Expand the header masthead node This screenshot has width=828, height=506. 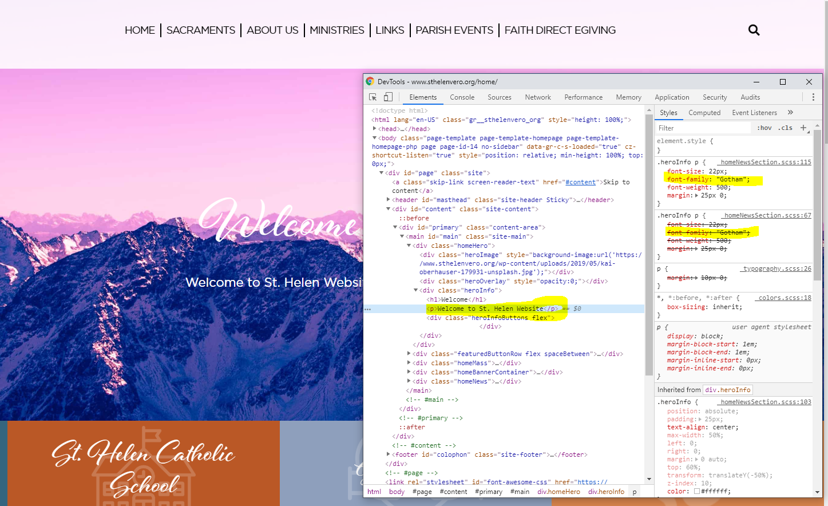(389, 200)
